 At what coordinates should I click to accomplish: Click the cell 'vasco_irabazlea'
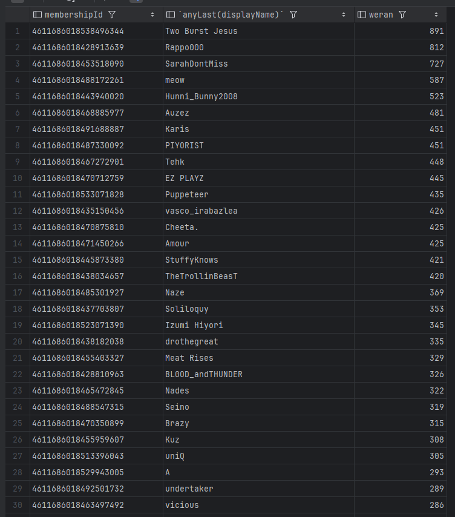click(258, 211)
